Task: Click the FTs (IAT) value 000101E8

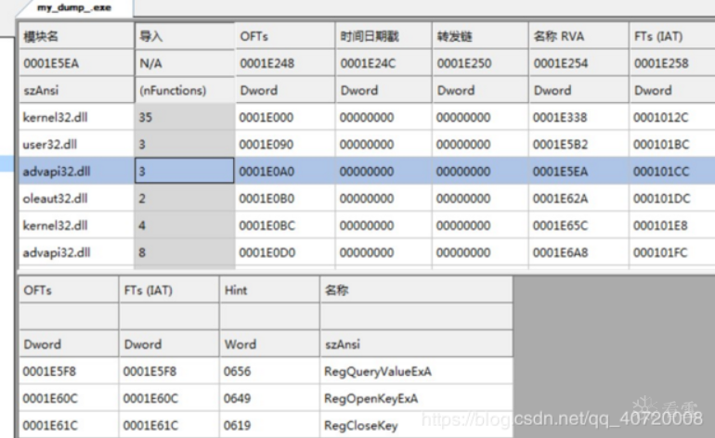Action: click(660, 225)
